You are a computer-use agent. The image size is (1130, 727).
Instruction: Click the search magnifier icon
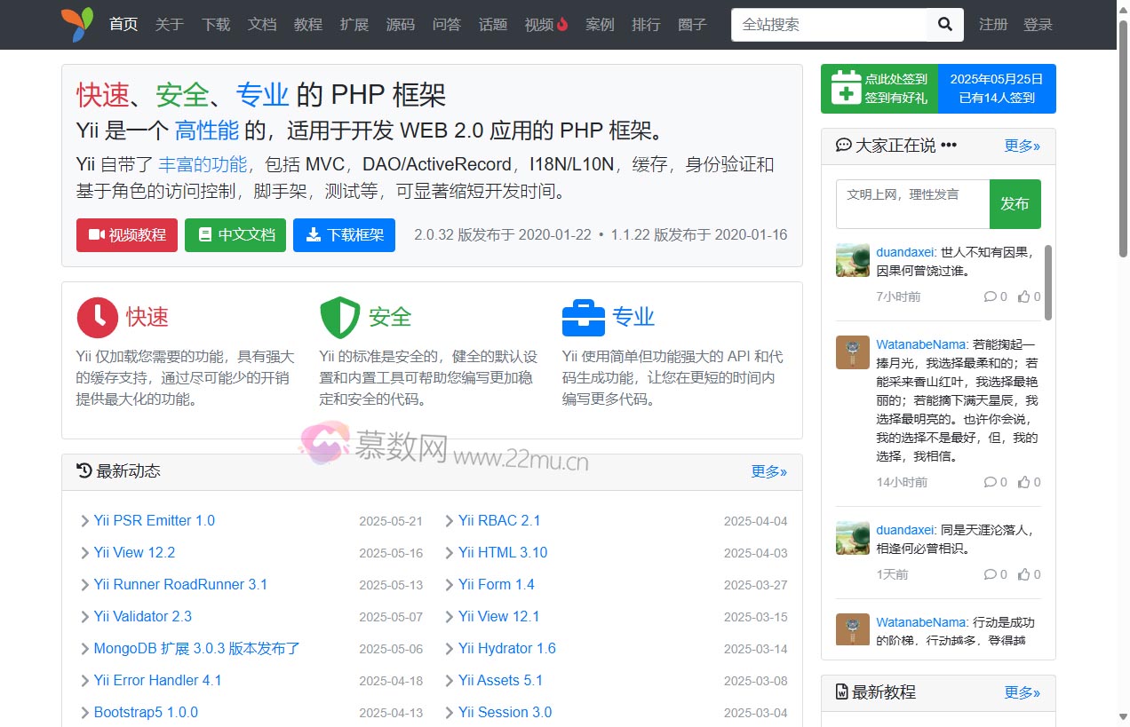[x=944, y=25]
